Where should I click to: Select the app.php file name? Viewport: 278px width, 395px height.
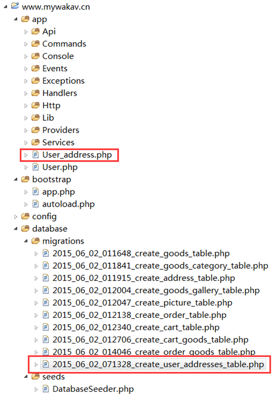58,192
